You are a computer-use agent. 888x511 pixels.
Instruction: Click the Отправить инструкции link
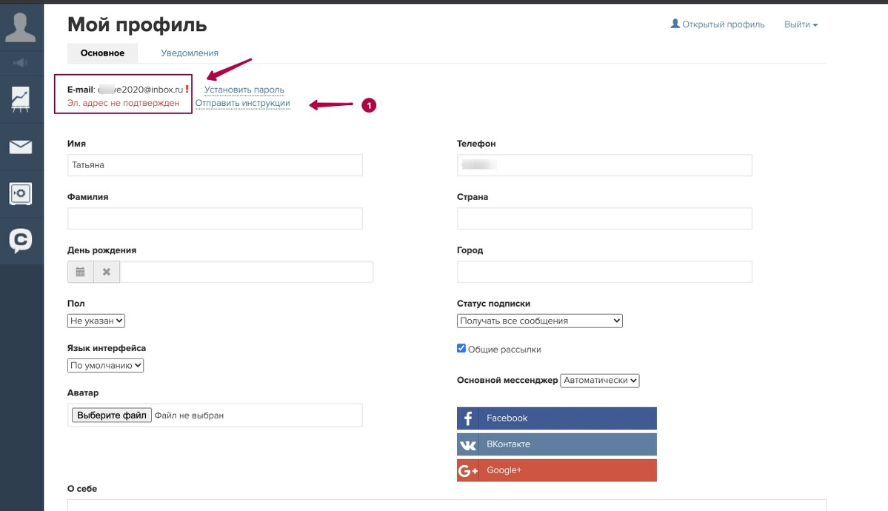242,103
